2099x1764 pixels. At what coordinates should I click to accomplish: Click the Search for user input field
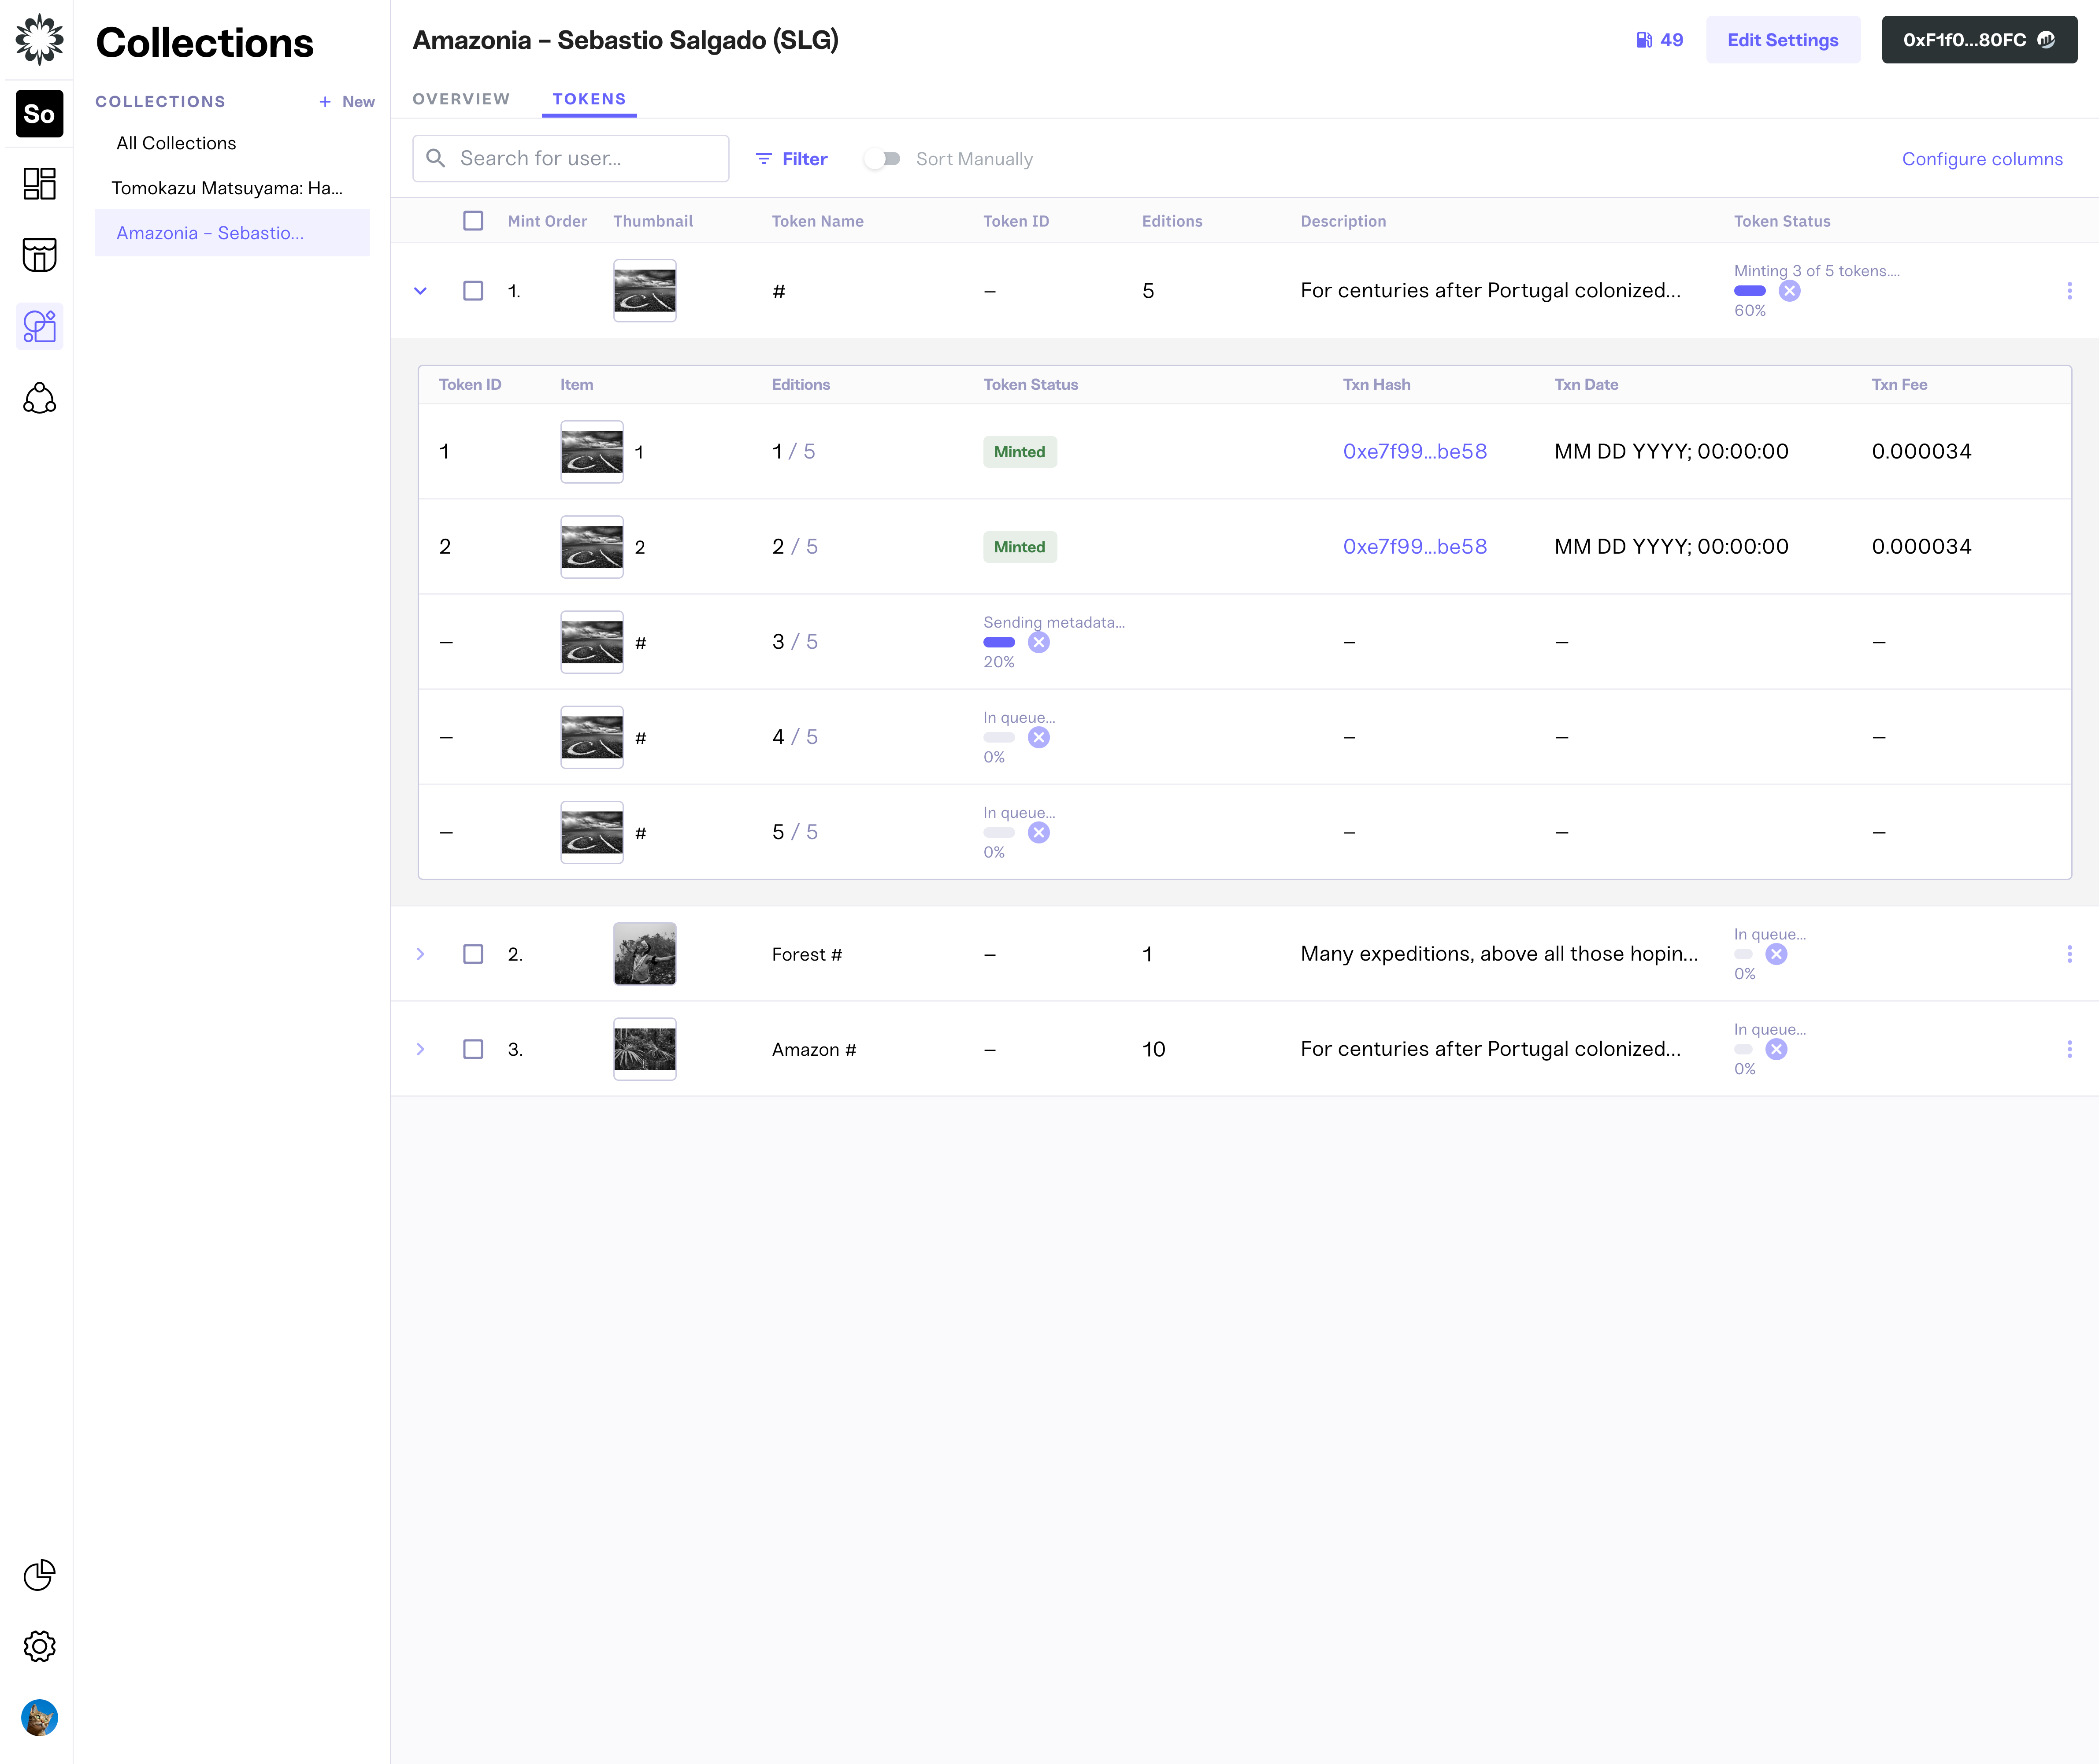[x=570, y=158]
